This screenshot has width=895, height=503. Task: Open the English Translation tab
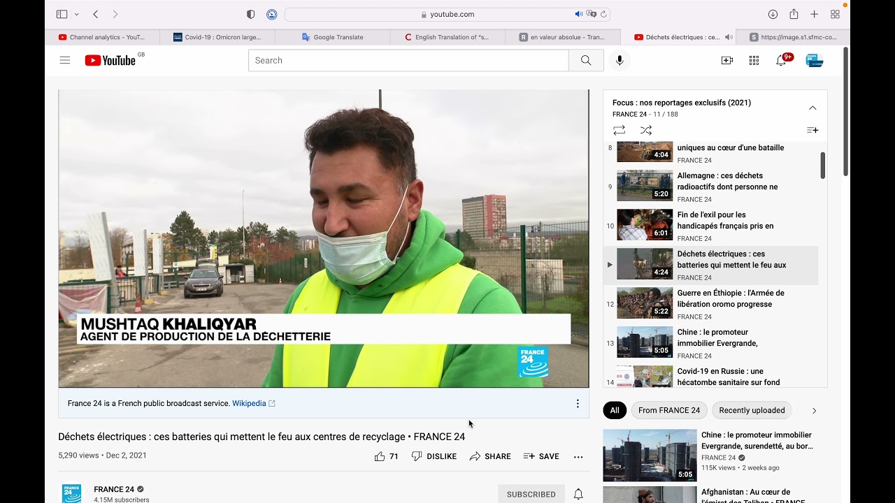447,37
